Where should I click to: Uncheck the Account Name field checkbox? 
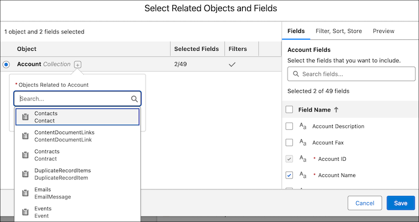tap(289, 175)
